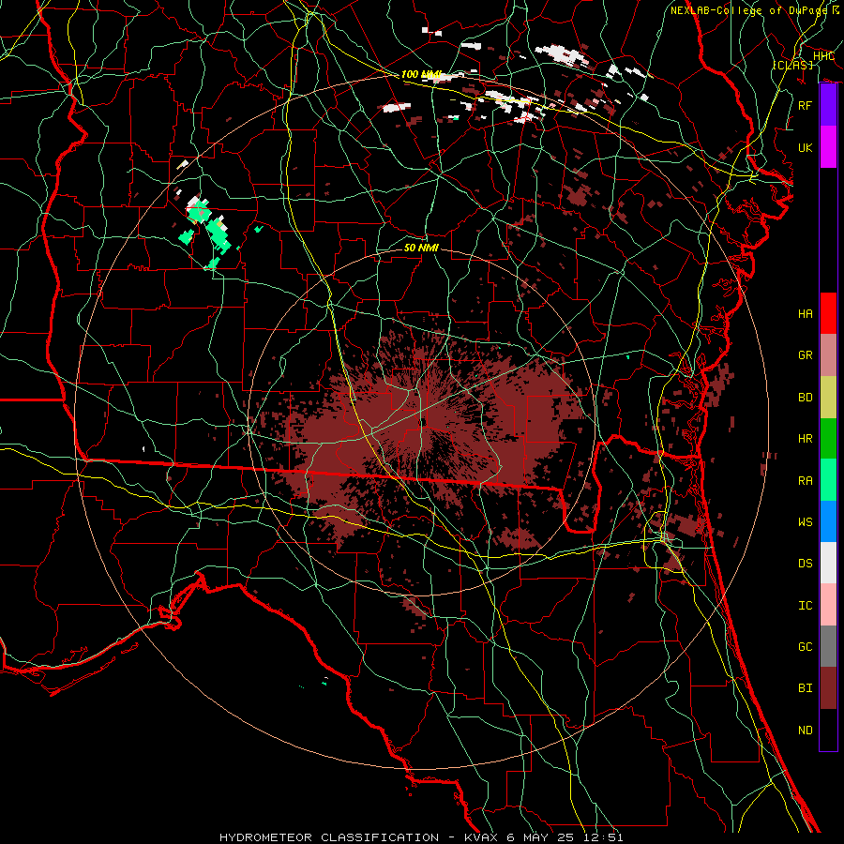
Task: Click the BI legend label
Action: pyautogui.click(x=805, y=688)
